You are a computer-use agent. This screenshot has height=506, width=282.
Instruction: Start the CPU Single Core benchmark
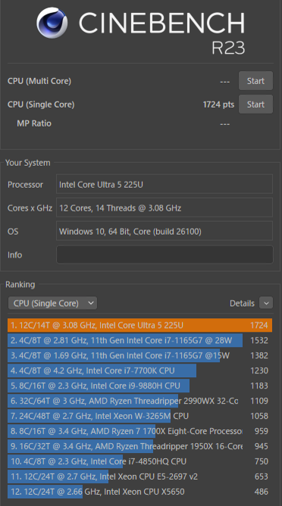[x=255, y=105]
